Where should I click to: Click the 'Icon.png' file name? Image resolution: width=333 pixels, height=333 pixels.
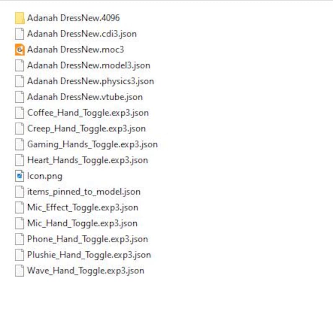(45, 176)
